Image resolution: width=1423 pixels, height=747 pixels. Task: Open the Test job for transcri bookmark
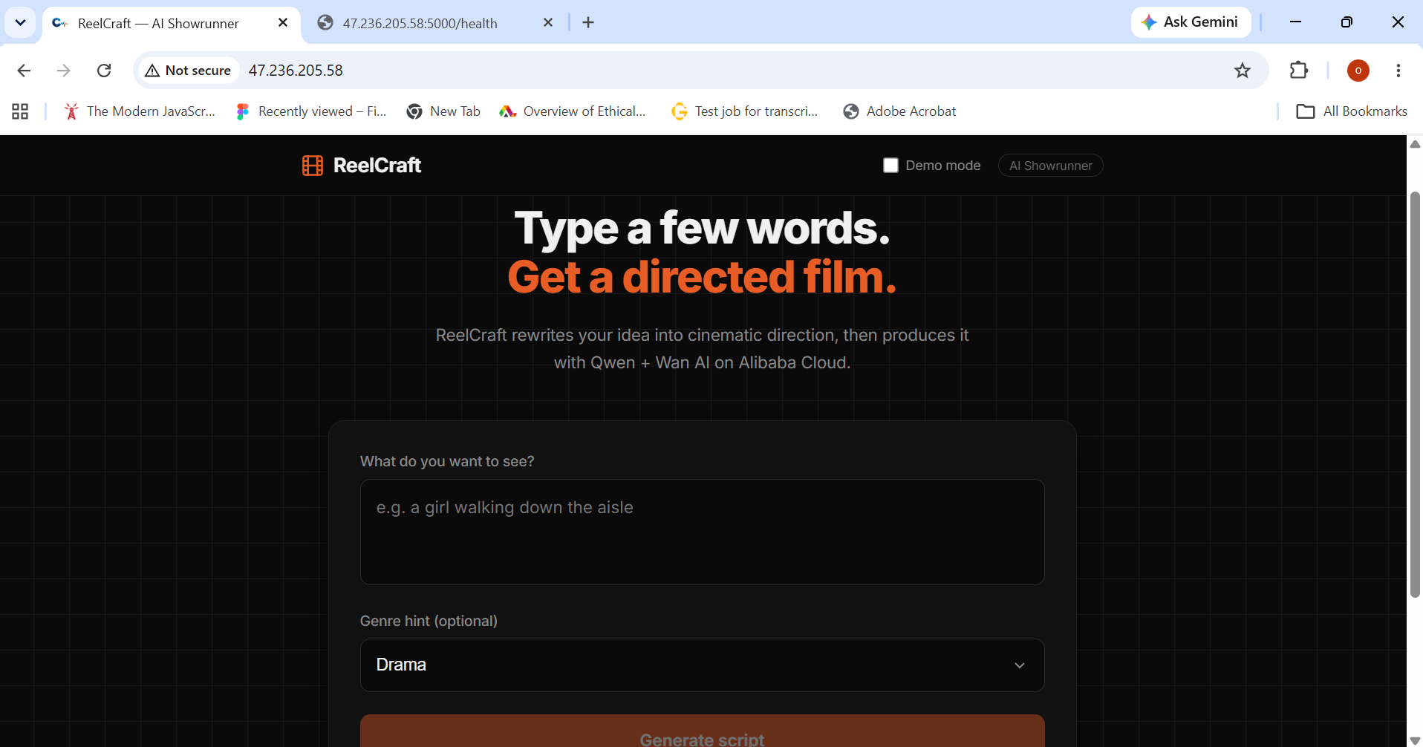click(744, 111)
